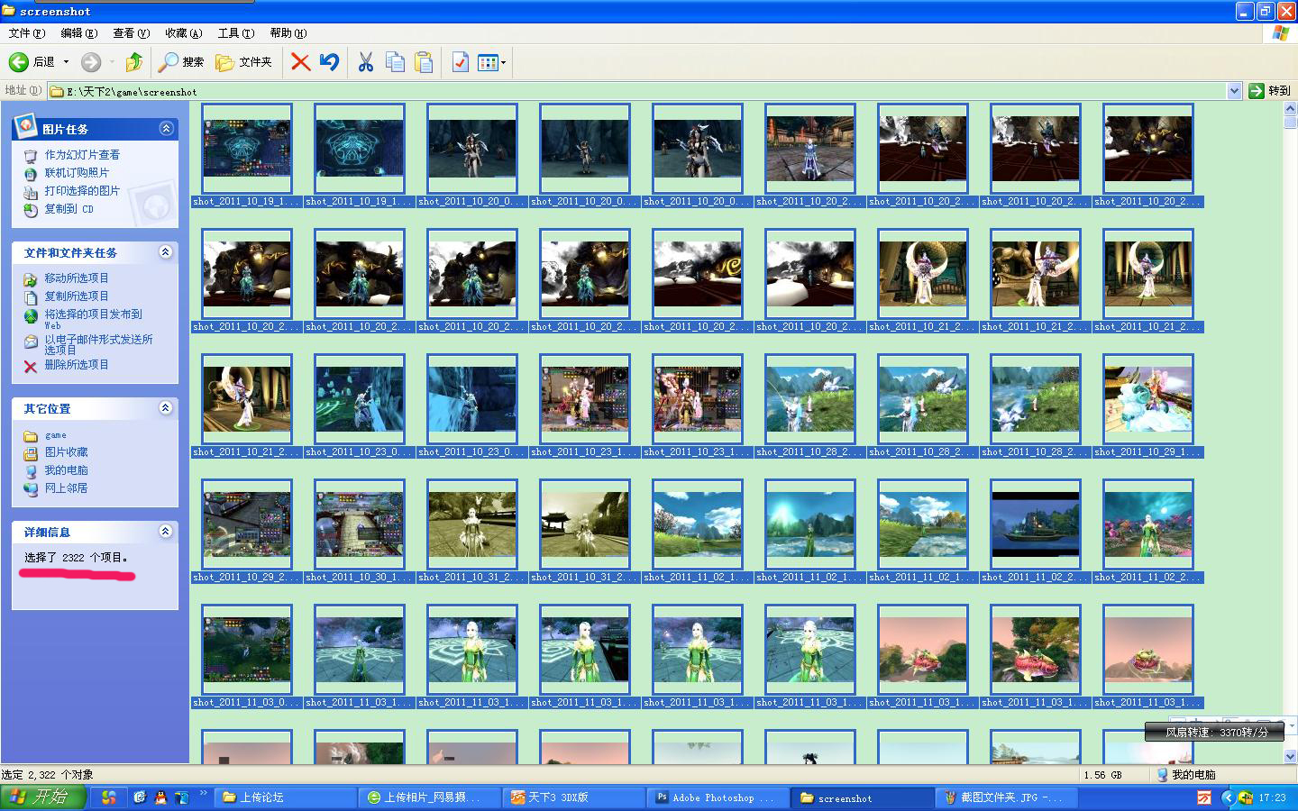Open 我的电脑 in Other Places

click(66, 470)
